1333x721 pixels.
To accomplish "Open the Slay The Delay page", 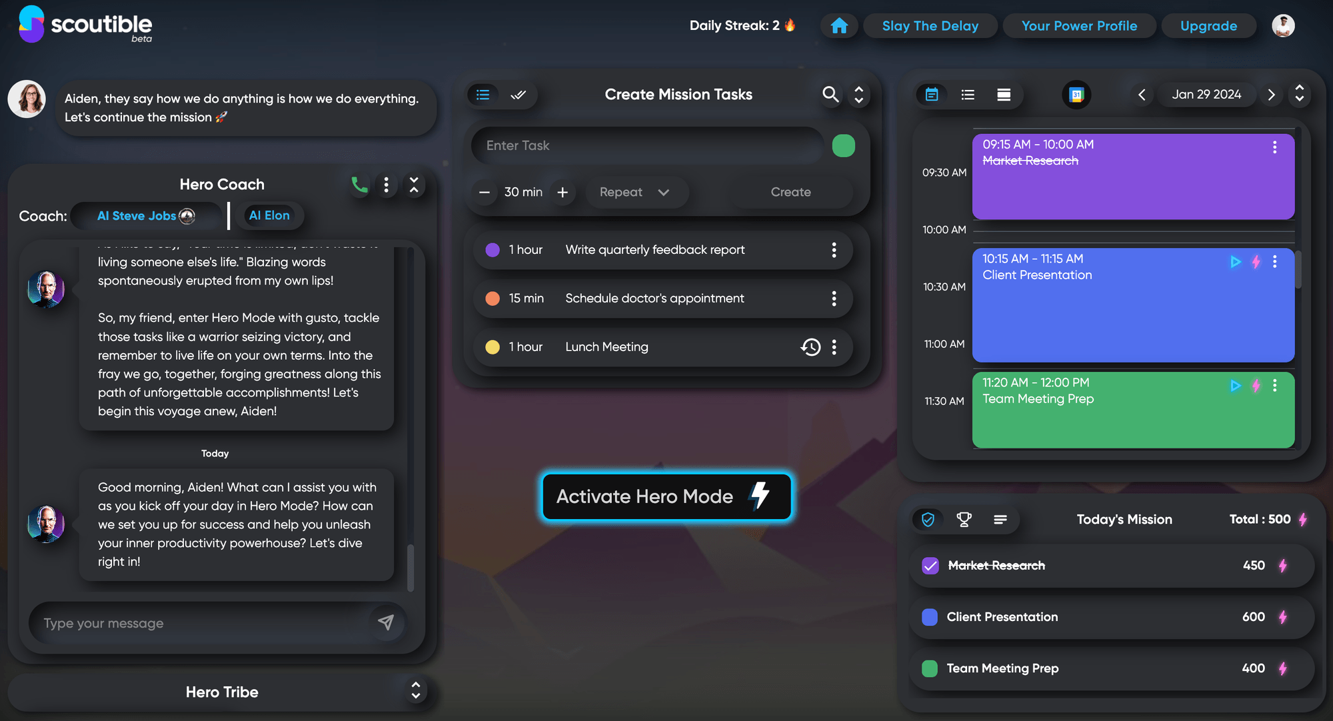I will 930,26.
